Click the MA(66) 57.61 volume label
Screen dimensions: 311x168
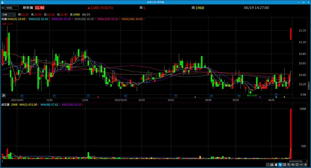tap(50, 105)
